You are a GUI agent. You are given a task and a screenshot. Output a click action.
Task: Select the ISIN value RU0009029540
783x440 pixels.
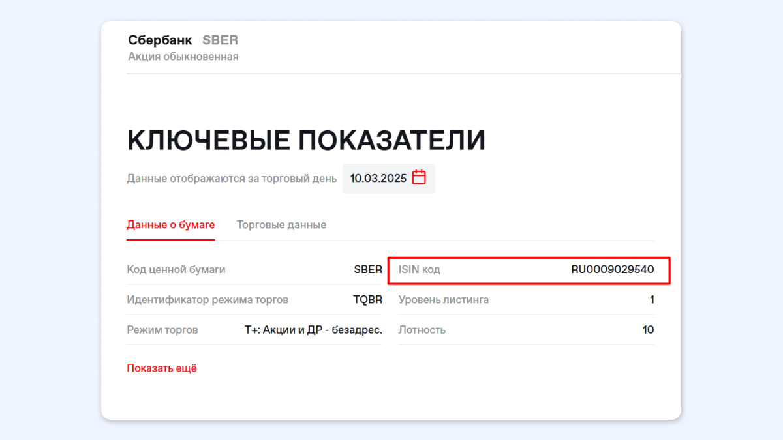pyautogui.click(x=613, y=269)
